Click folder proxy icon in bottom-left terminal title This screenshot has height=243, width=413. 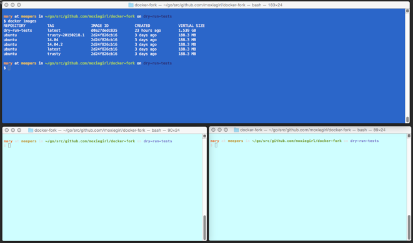click(31, 130)
